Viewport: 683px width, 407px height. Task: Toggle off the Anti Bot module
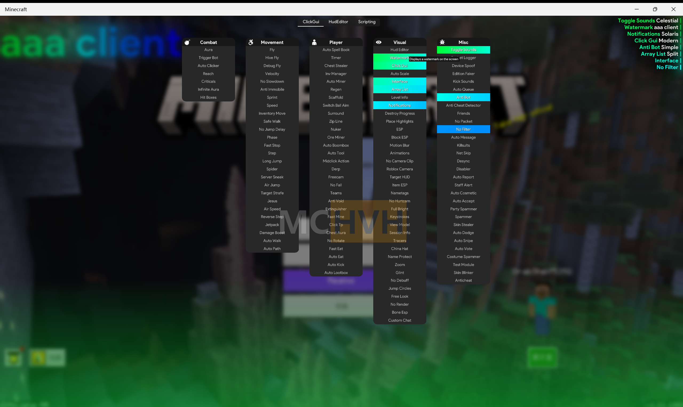pyautogui.click(x=463, y=97)
